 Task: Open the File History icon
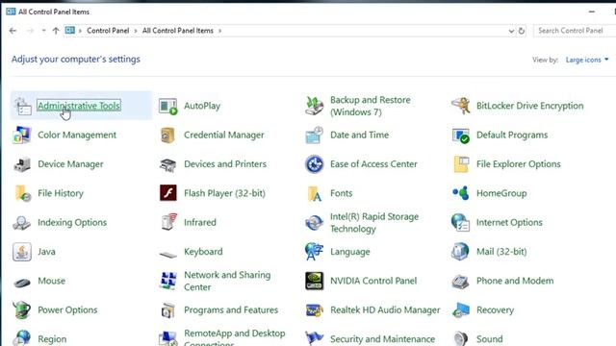22,193
